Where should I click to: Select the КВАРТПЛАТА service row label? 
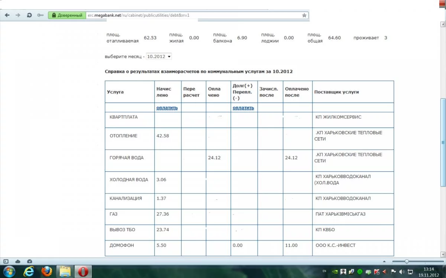(x=123, y=117)
